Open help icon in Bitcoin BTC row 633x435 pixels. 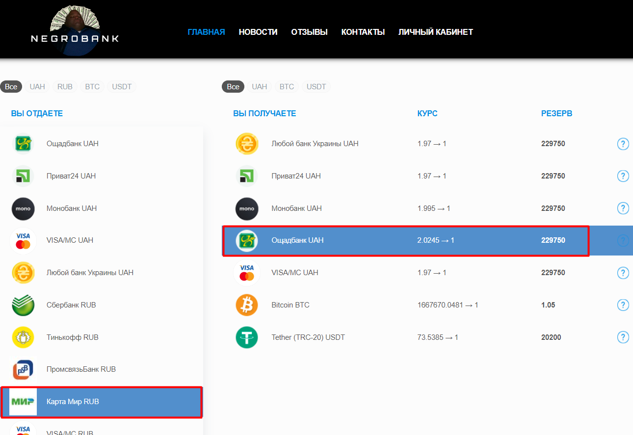[623, 305]
